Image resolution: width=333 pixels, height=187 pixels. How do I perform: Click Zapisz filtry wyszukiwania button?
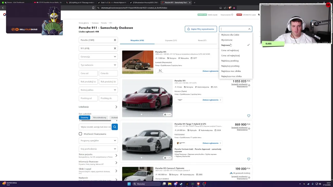[201, 29]
